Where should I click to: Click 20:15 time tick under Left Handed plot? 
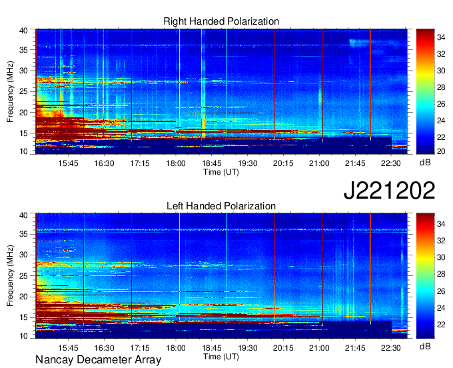[283, 348]
